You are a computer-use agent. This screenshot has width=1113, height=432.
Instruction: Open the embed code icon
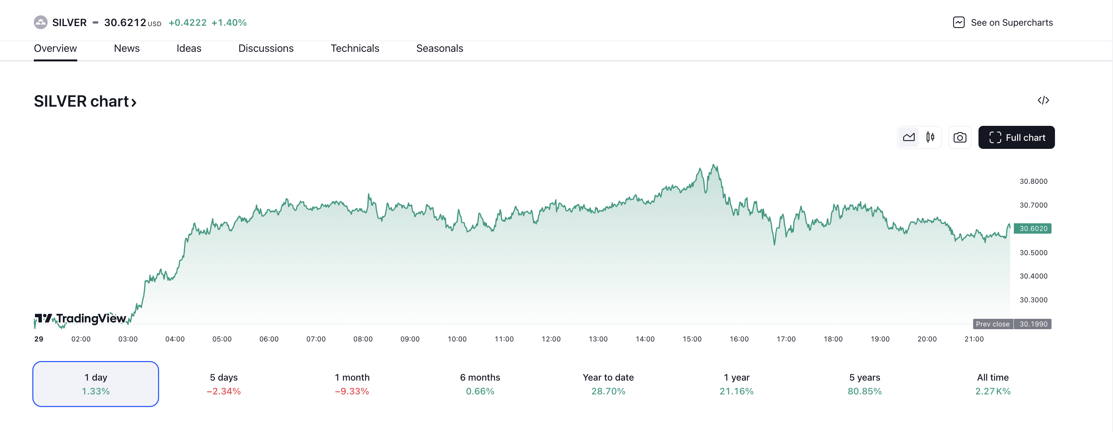point(1043,101)
